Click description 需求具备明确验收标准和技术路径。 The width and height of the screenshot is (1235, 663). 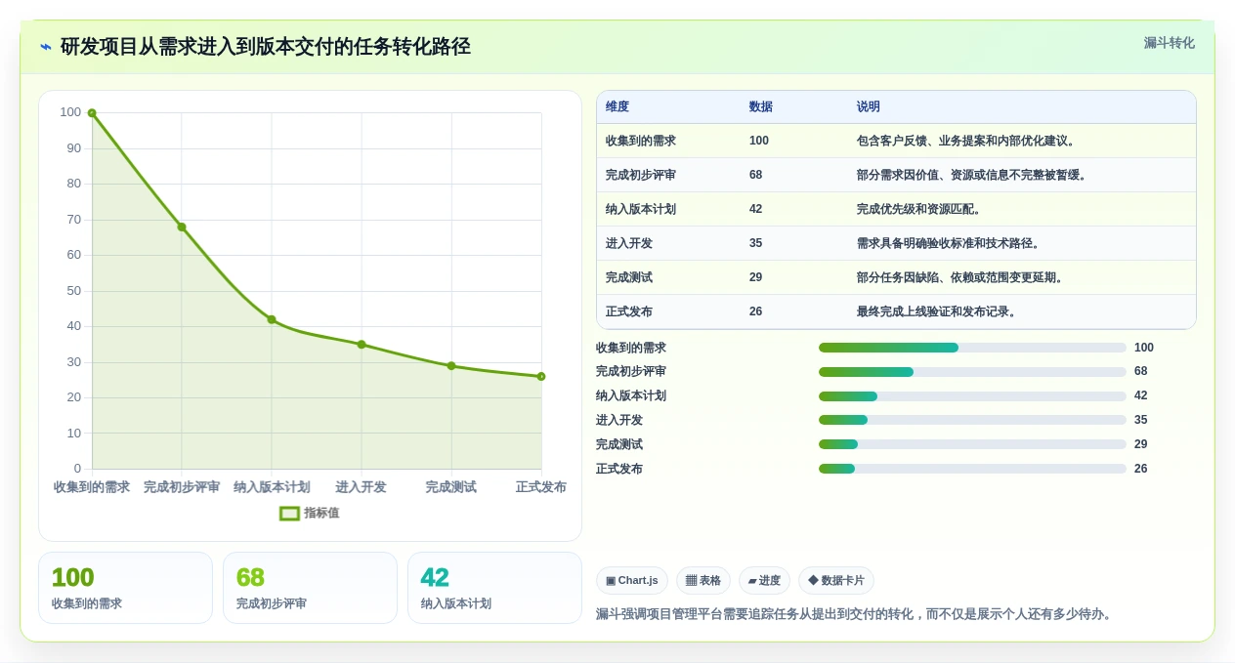(950, 243)
